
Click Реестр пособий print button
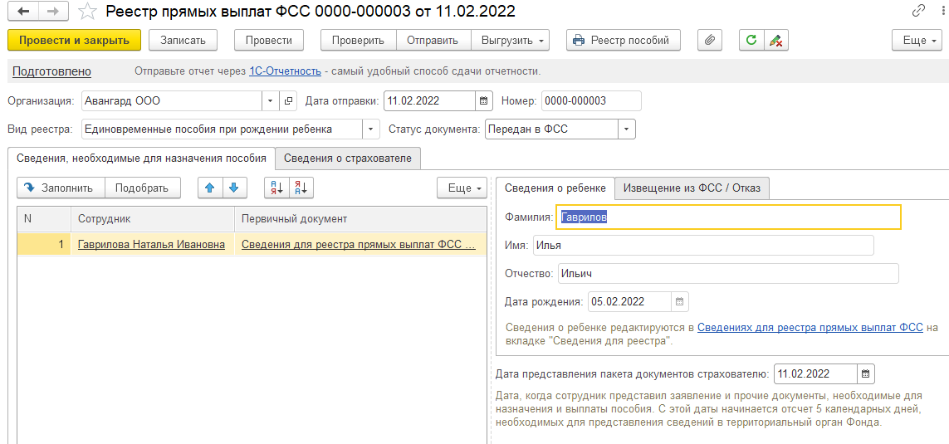click(623, 41)
